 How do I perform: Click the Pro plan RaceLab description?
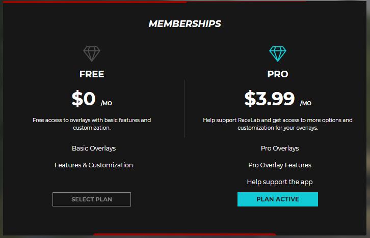coord(277,124)
